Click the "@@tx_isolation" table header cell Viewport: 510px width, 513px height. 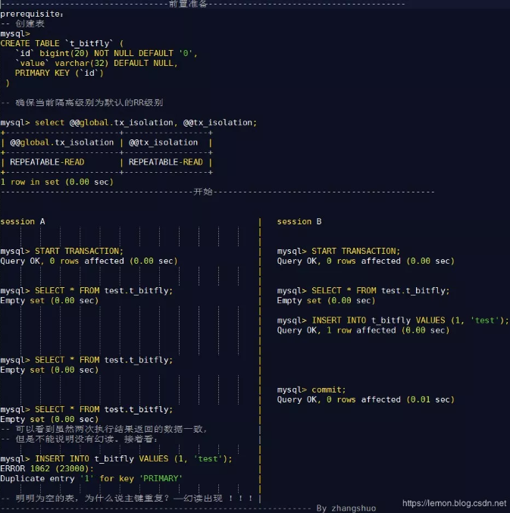(x=163, y=142)
